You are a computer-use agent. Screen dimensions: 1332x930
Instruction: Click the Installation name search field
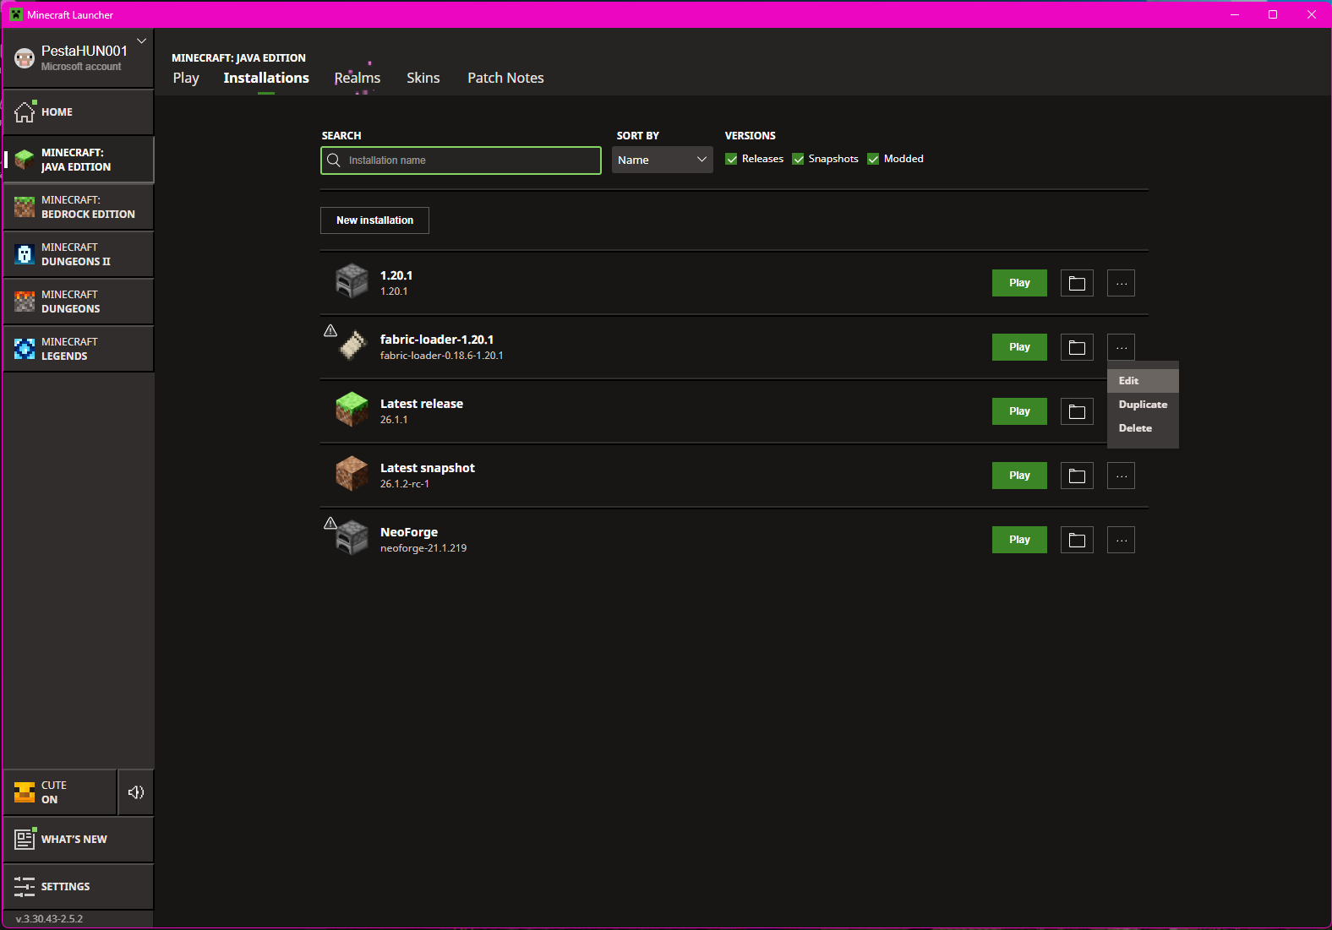click(469, 160)
